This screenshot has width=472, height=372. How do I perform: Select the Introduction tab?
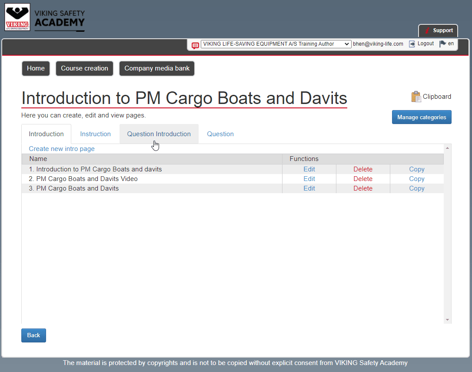47,134
